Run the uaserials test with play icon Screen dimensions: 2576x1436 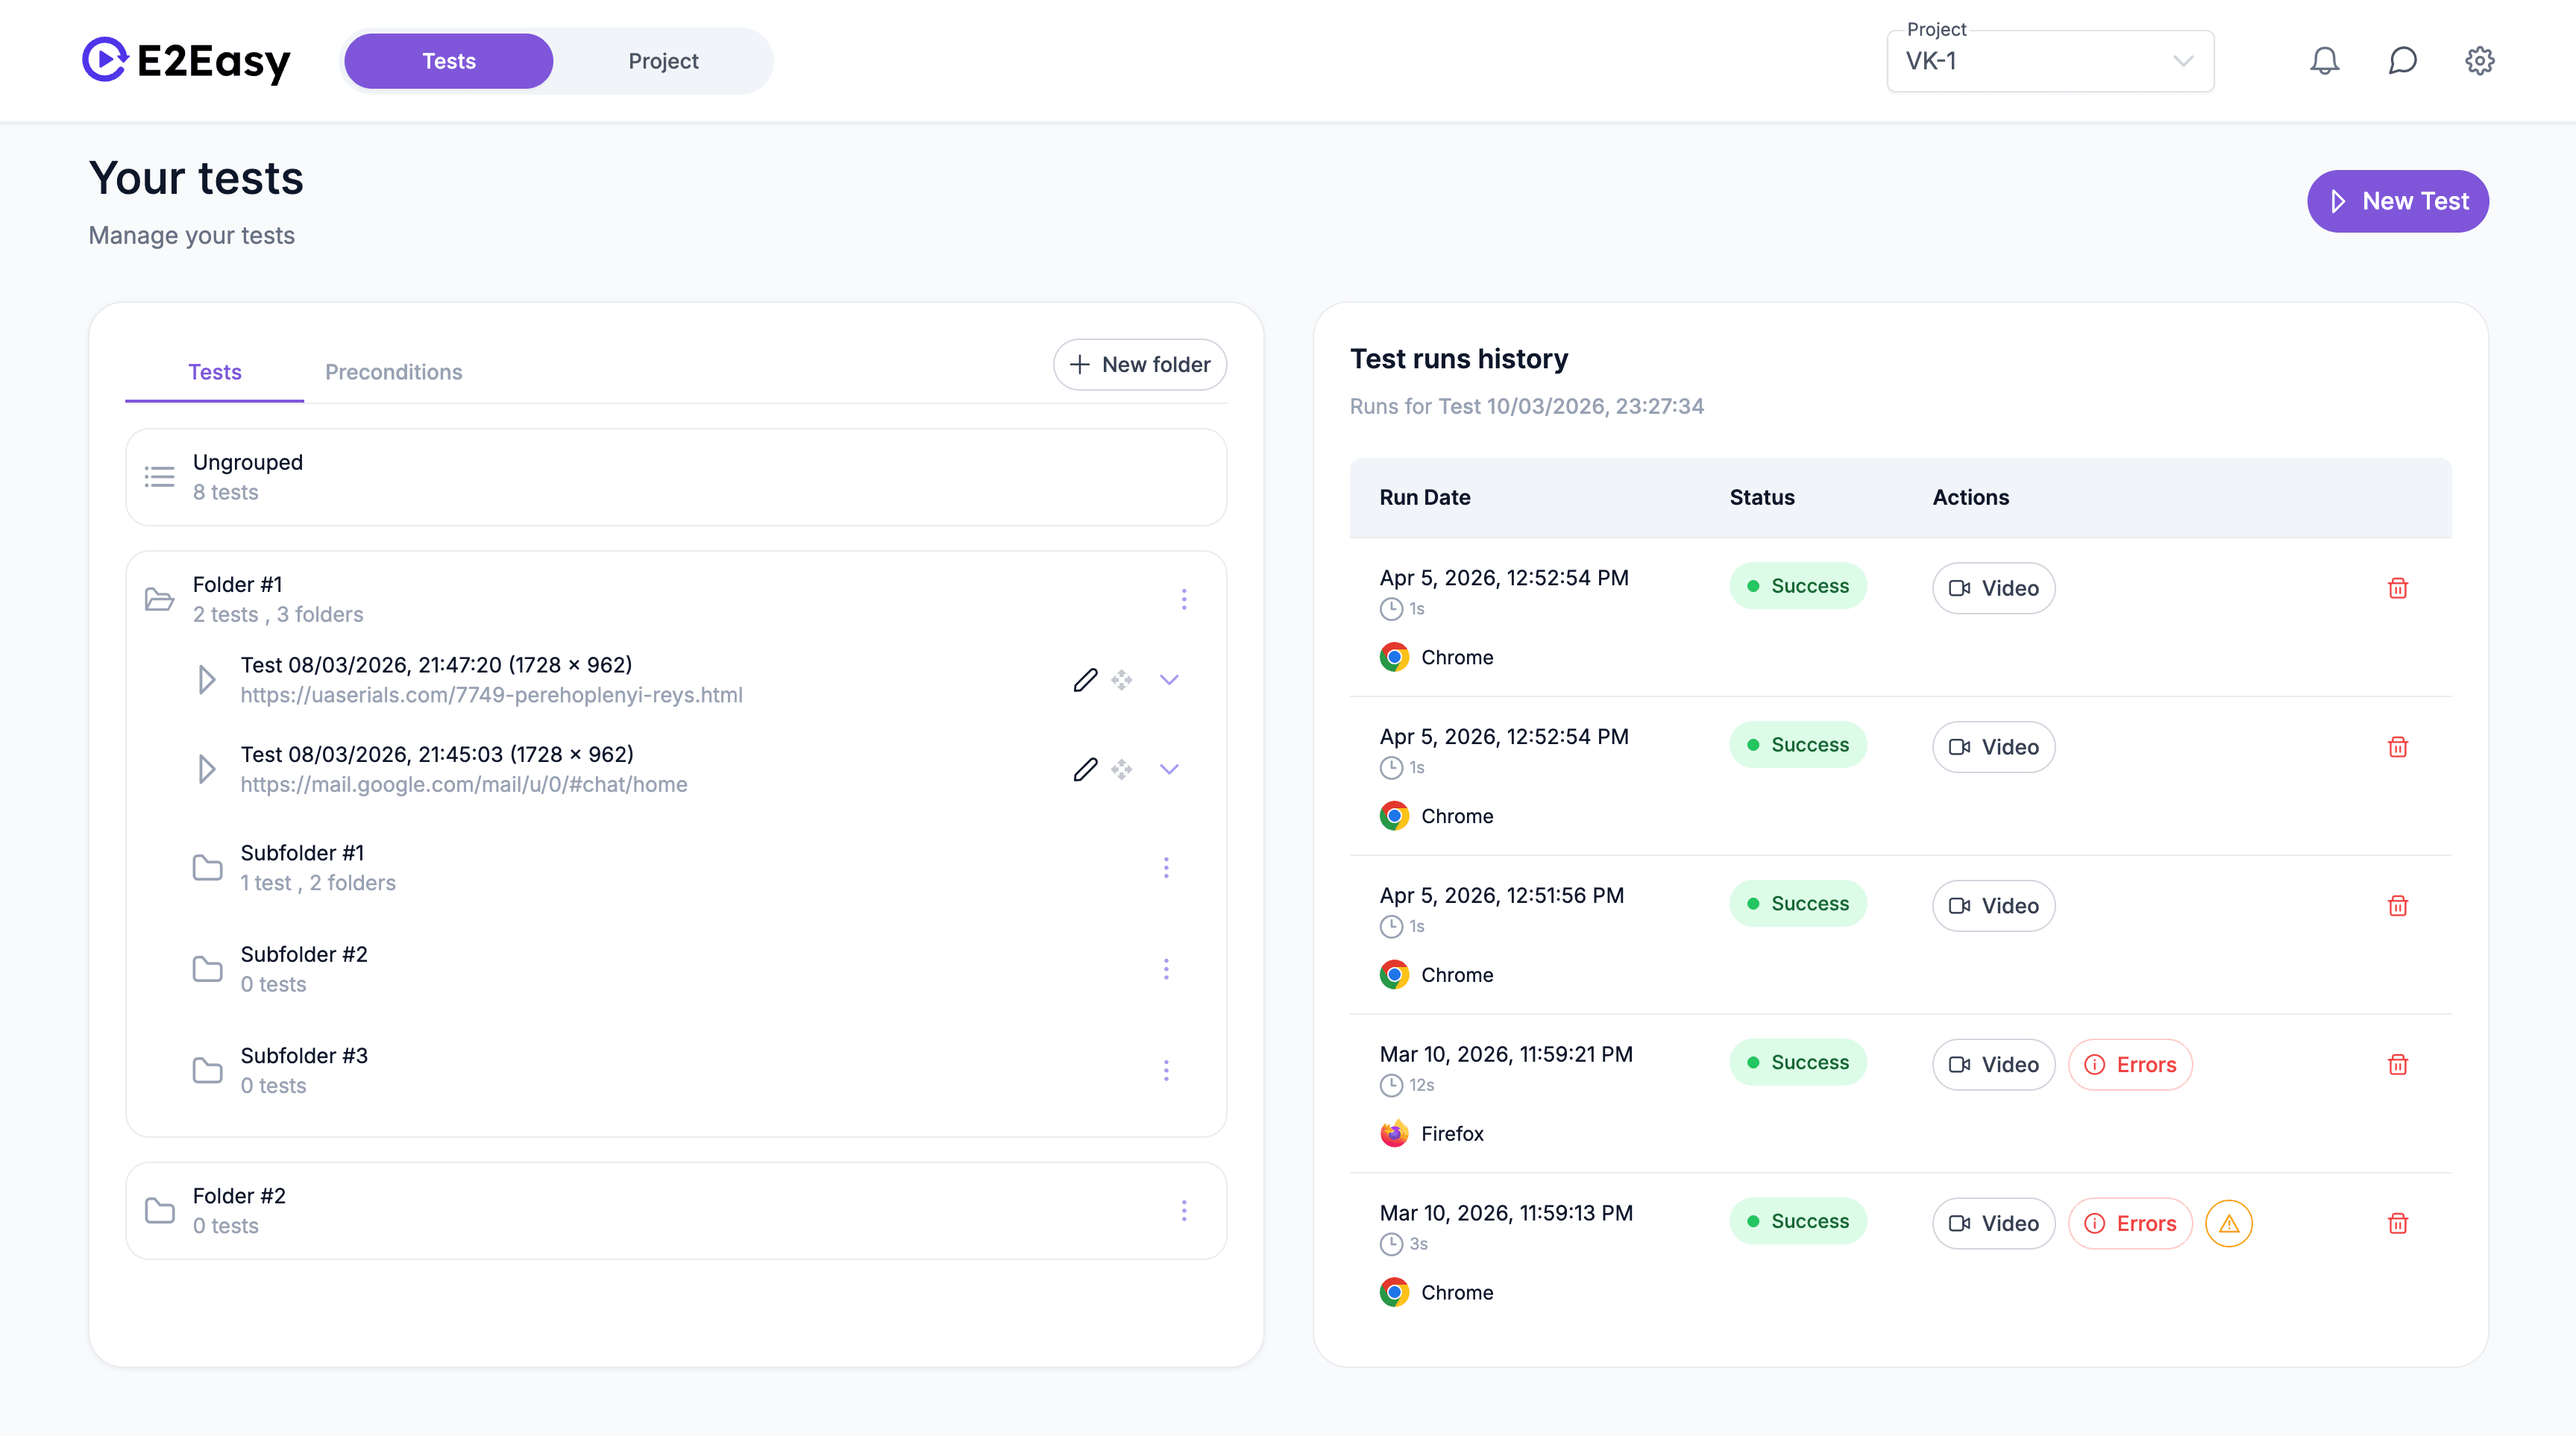[x=206, y=680]
